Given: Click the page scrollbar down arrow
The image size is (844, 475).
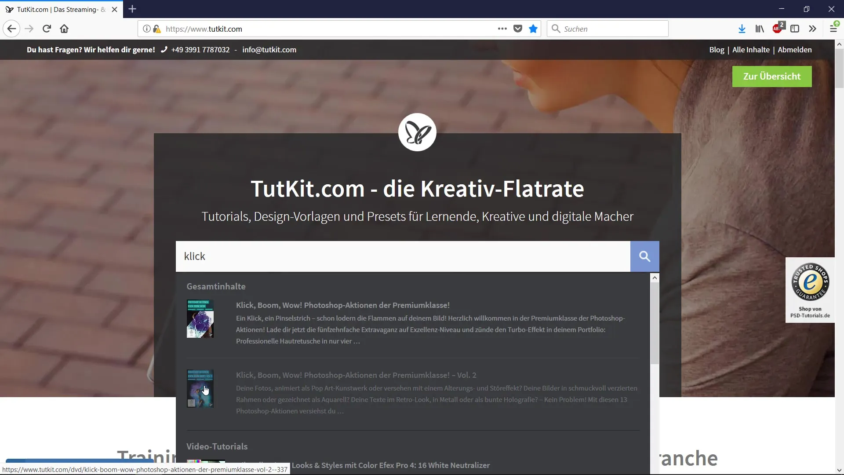Looking at the screenshot, I should point(839,470).
